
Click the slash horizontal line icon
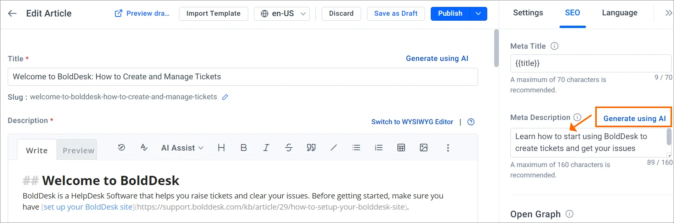[x=334, y=148]
